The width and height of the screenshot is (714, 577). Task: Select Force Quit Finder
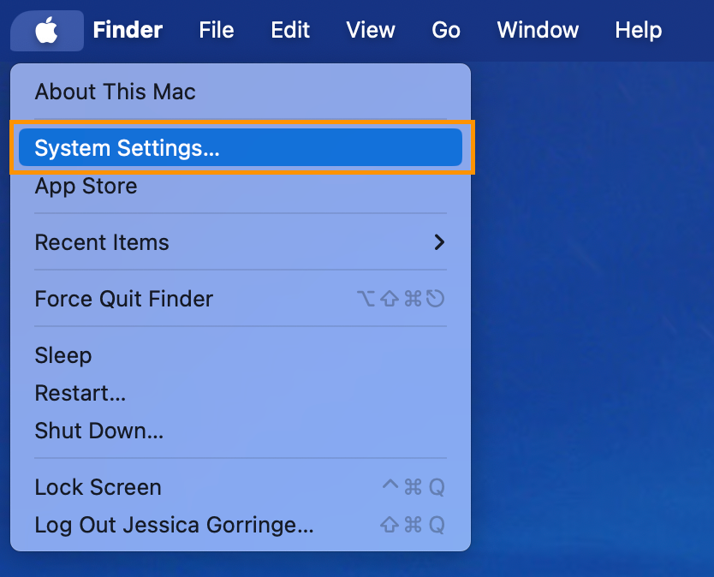click(241, 299)
